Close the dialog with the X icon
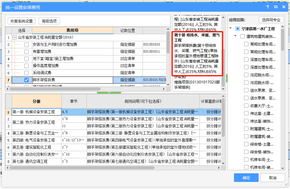 (x=284, y=7)
